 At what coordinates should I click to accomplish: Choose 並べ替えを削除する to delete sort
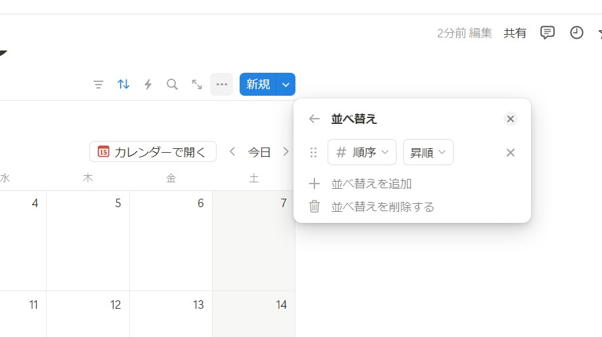(382, 207)
